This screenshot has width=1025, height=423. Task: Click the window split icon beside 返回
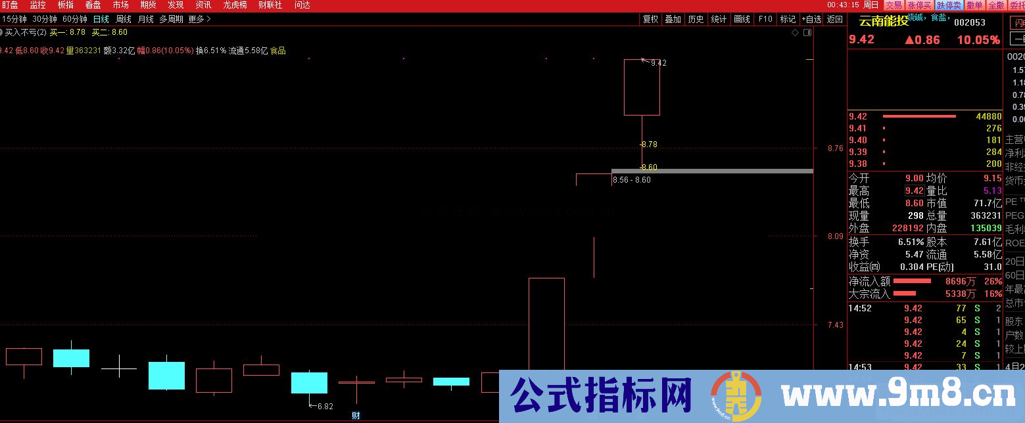pyautogui.click(x=807, y=32)
